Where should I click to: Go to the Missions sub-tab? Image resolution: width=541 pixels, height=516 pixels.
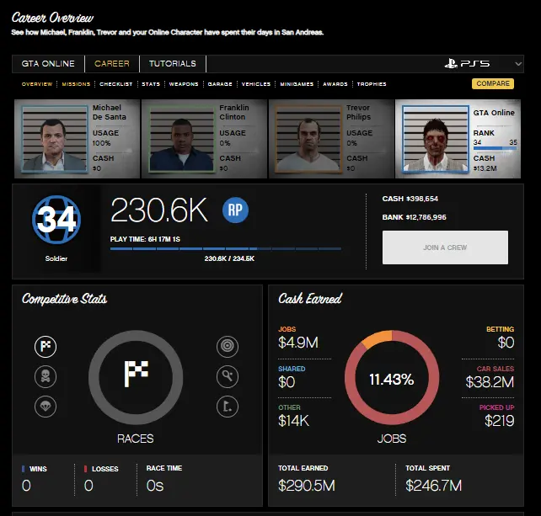pyautogui.click(x=76, y=84)
